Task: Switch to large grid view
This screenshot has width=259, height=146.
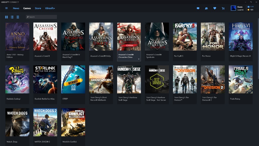Action: click(6, 17)
